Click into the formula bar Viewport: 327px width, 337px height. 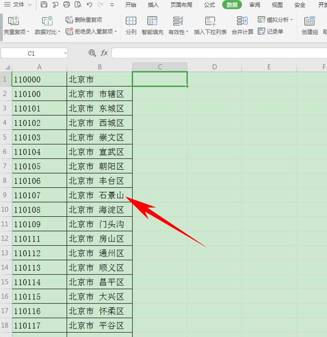coord(219,53)
